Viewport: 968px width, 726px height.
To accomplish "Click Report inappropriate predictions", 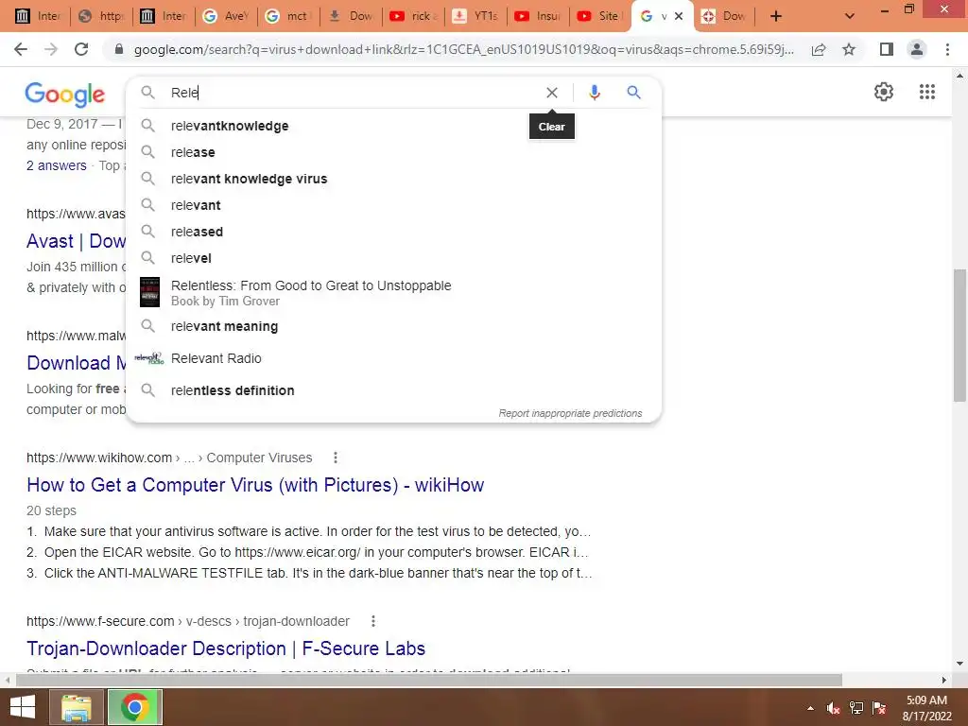I will pyautogui.click(x=570, y=414).
